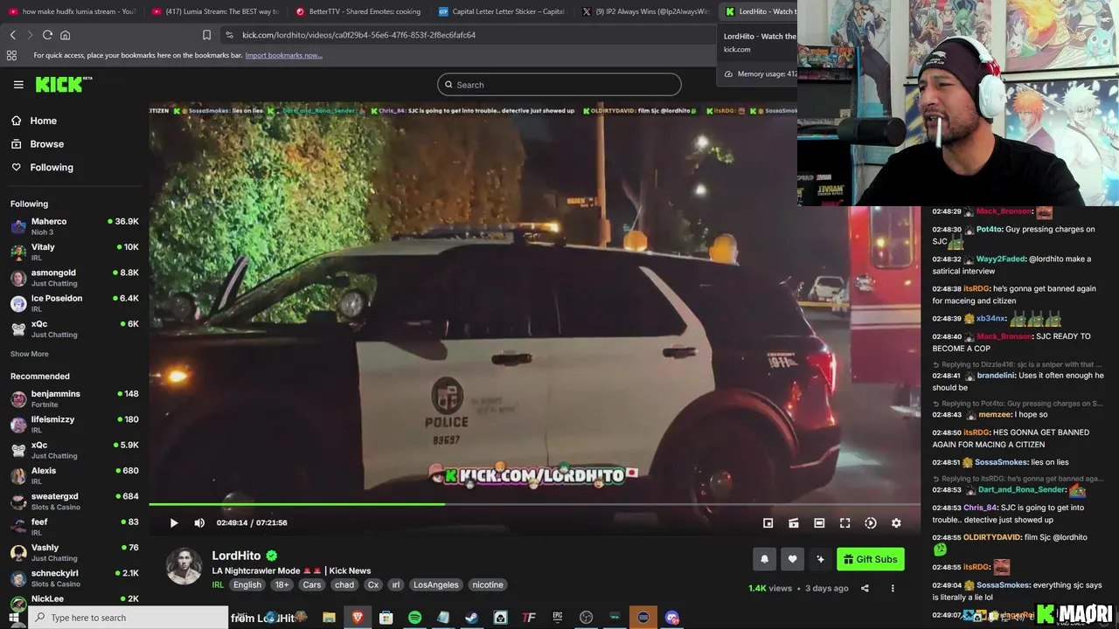Image resolution: width=1119 pixels, height=629 pixels.
Task: Open Ice Poseidon channel in the sidebar
Action: [x=74, y=303]
